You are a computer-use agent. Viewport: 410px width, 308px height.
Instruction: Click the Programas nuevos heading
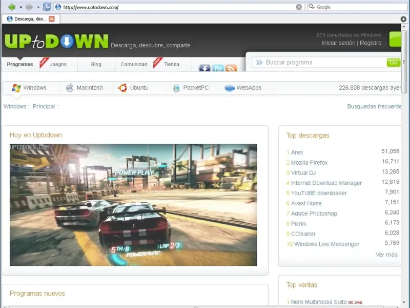point(37,294)
